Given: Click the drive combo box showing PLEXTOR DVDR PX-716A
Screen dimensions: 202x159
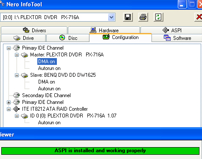Looking at the screenshot, I should tap(58, 17).
